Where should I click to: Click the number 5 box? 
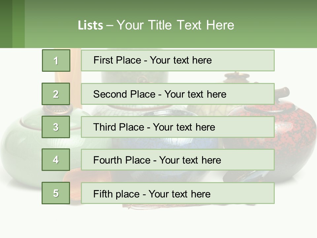[56, 193]
